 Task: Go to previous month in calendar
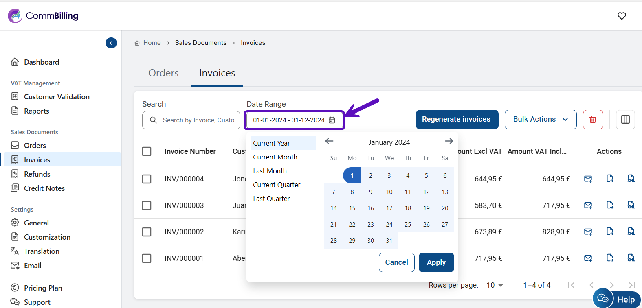click(330, 141)
